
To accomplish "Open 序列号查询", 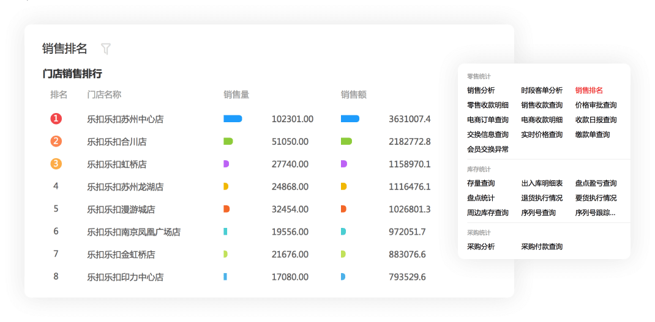I will (539, 213).
